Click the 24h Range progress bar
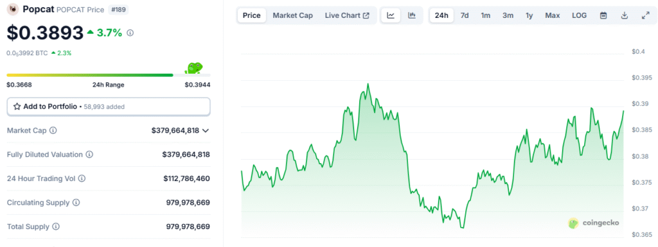Viewport: 658px width, 247px height. [108, 75]
